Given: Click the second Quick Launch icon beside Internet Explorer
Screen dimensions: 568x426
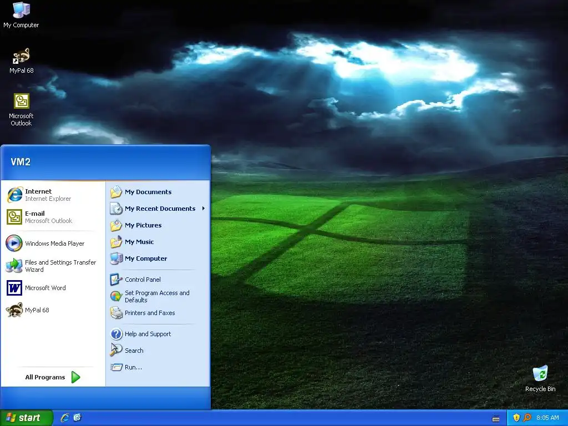Looking at the screenshot, I should pyautogui.click(x=77, y=418).
